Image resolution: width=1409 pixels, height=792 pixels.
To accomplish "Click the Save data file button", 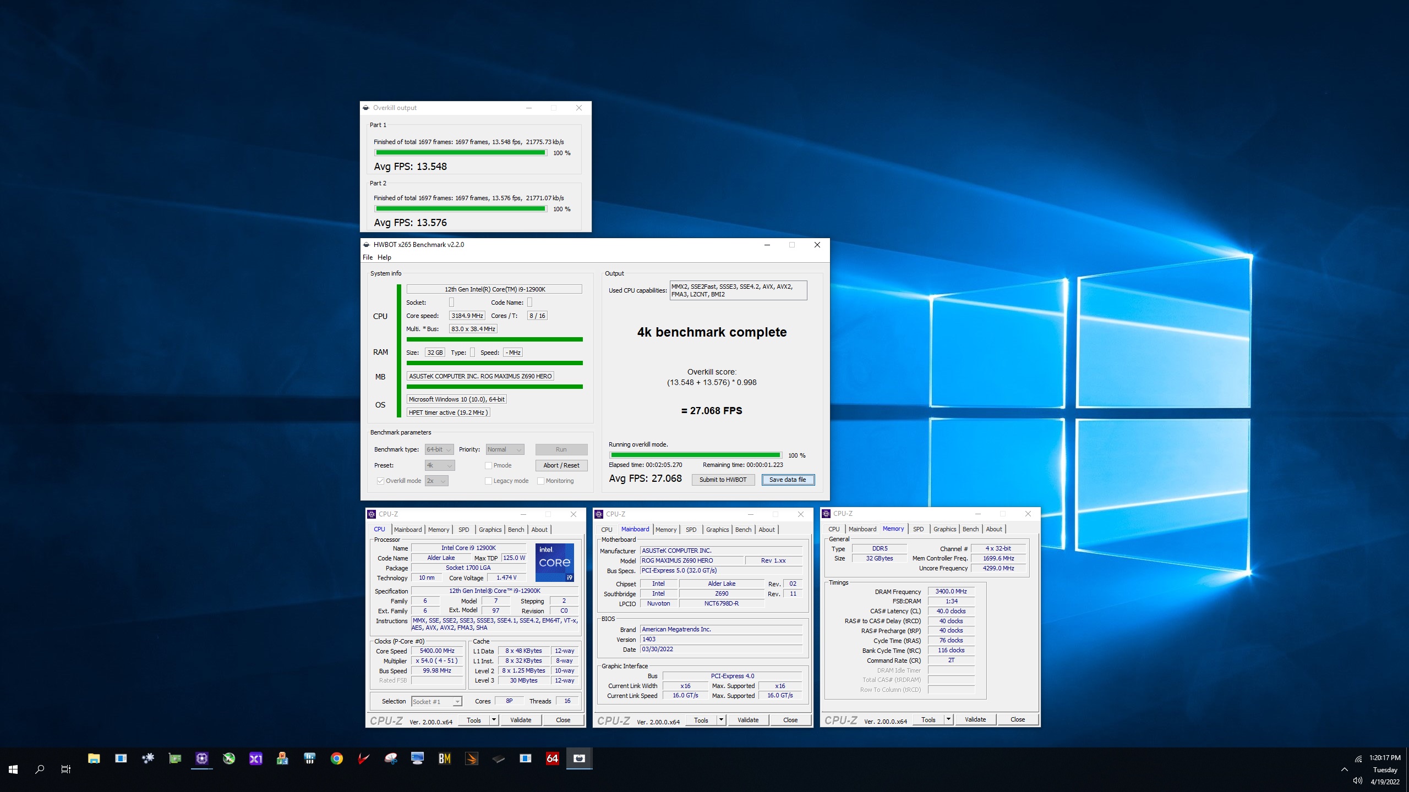I will click(x=788, y=480).
